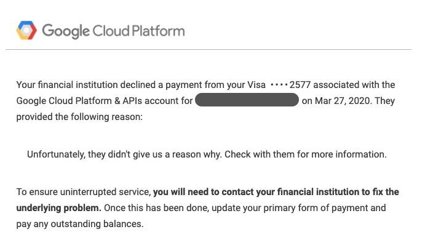
Task: Click the word "Visa" in first line
Action: (x=256, y=85)
